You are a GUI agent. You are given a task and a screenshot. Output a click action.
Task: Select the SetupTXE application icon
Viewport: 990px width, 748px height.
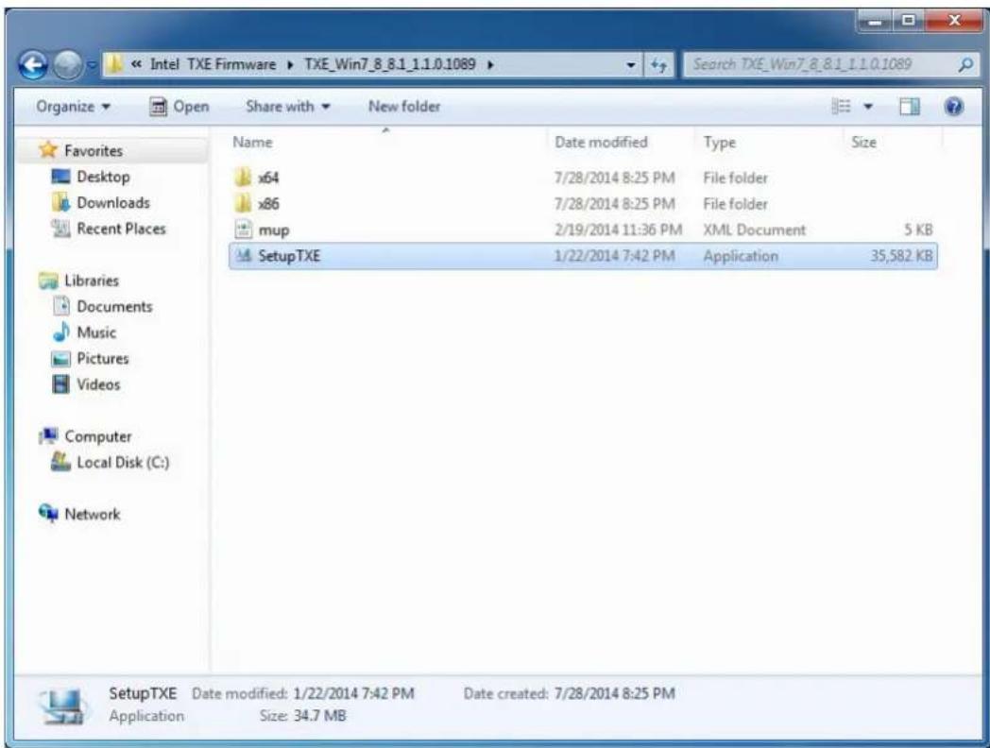click(x=243, y=256)
